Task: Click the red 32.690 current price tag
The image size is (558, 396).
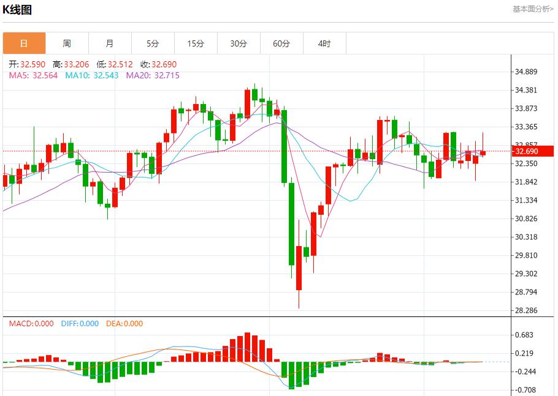Action: 527,151
